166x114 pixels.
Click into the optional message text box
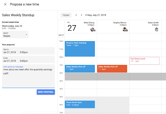[x=28, y=78]
